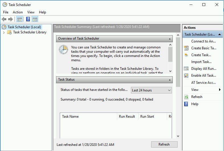Click summary pane scrollbar up arrow

tap(178, 35)
